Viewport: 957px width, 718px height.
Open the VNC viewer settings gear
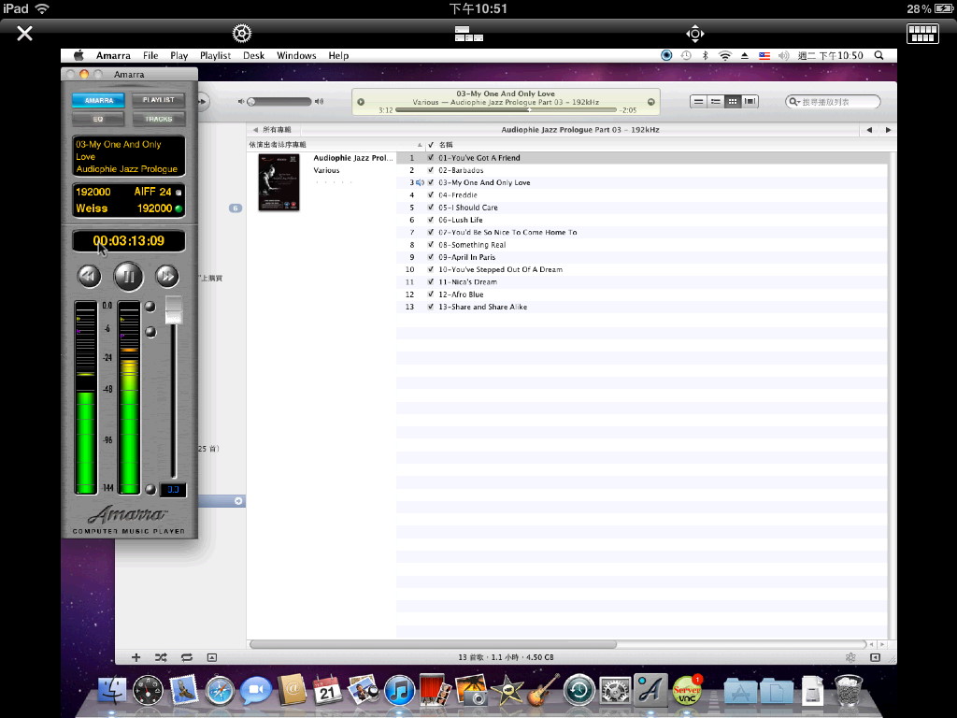click(x=242, y=33)
